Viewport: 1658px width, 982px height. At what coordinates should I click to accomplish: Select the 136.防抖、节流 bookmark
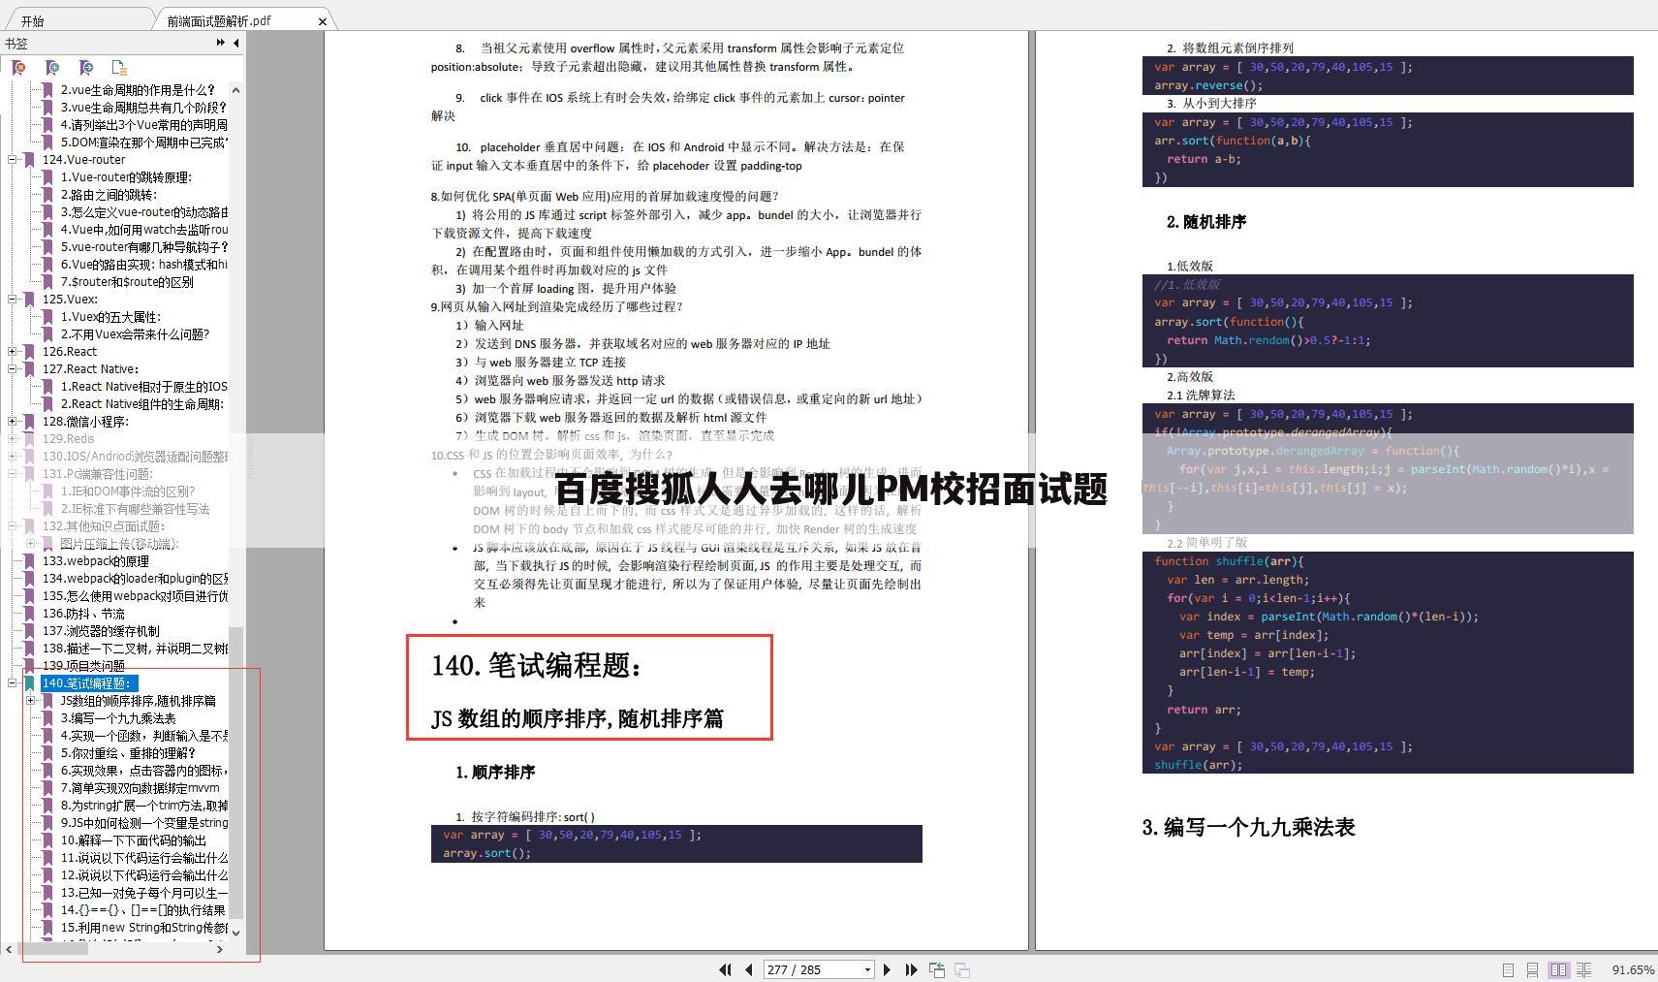(83, 614)
